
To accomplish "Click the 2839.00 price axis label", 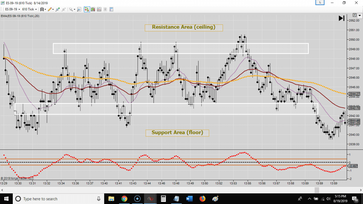I will point(354,144).
